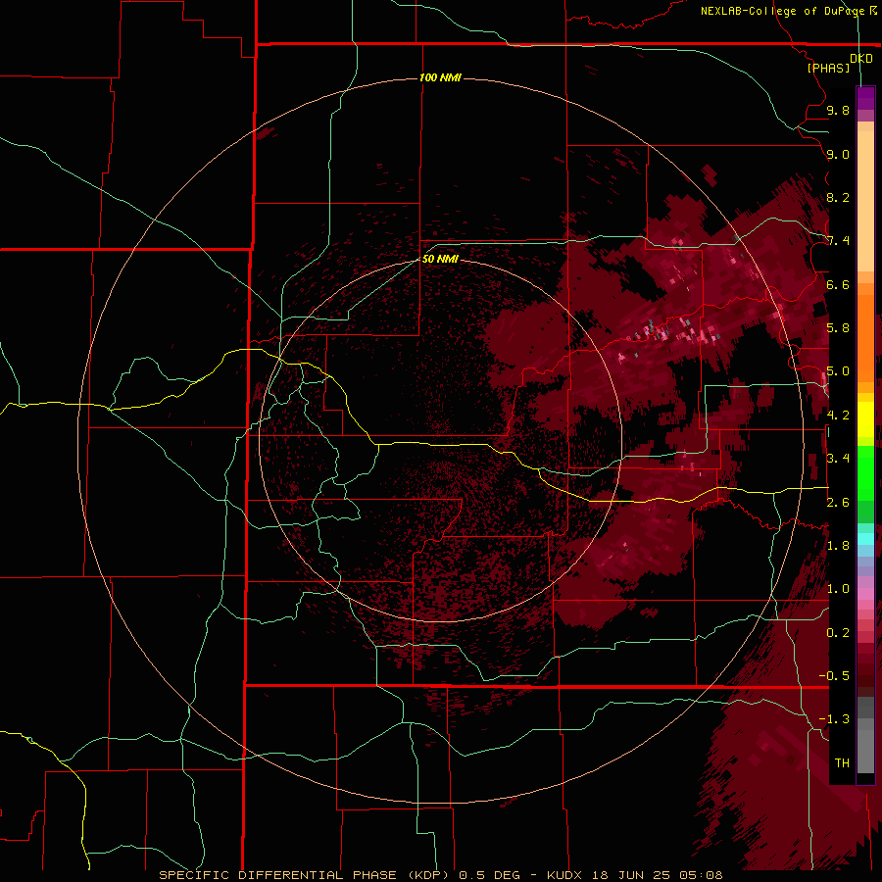The height and width of the screenshot is (882, 882).
Task: Click the yellow swatch on the color bar
Action: coord(865,419)
